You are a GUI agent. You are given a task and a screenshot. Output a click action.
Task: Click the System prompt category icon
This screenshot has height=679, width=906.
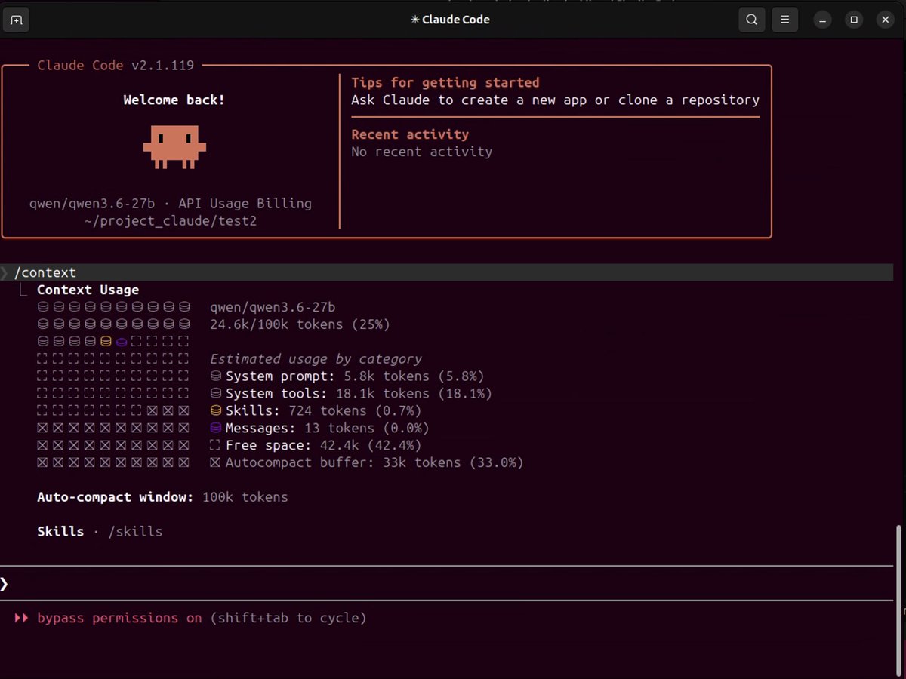coord(215,376)
